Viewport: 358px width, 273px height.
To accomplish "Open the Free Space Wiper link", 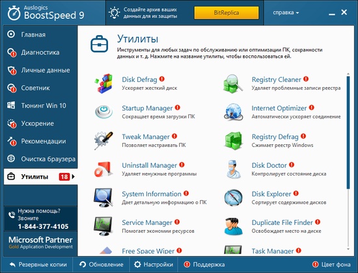I will click(x=148, y=251).
